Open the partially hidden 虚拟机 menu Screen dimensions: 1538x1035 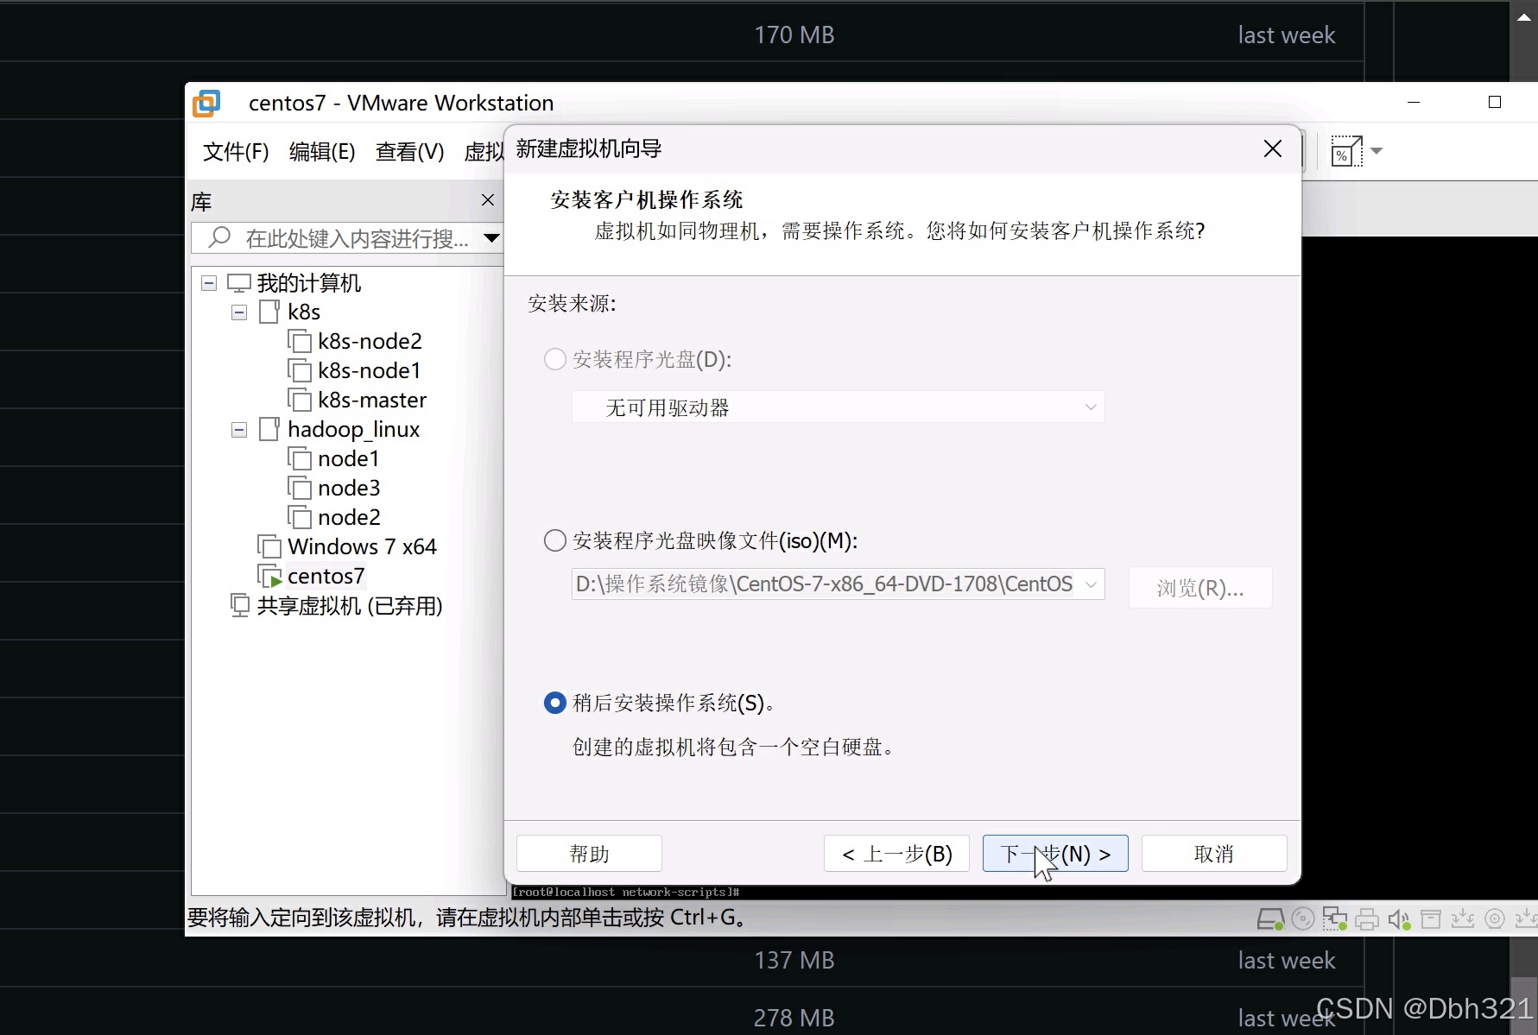(484, 152)
